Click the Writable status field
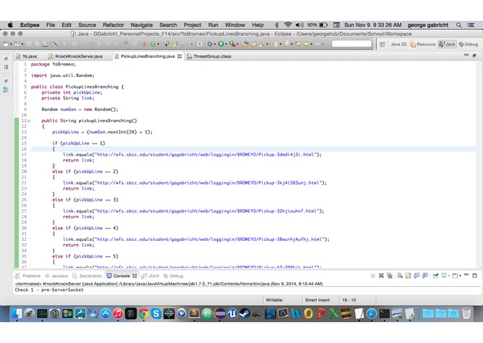The width and height of the screenshot is (483, 343). 274,300
